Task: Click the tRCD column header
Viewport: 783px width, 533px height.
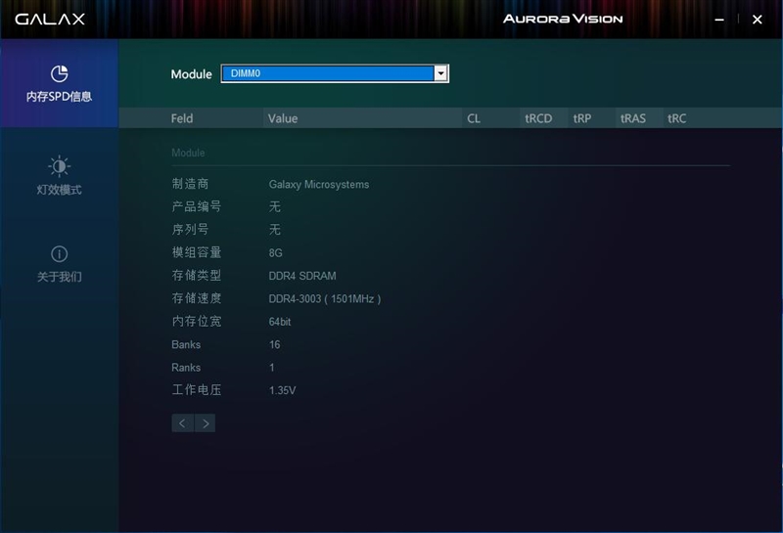Action: tap(538, 118)
